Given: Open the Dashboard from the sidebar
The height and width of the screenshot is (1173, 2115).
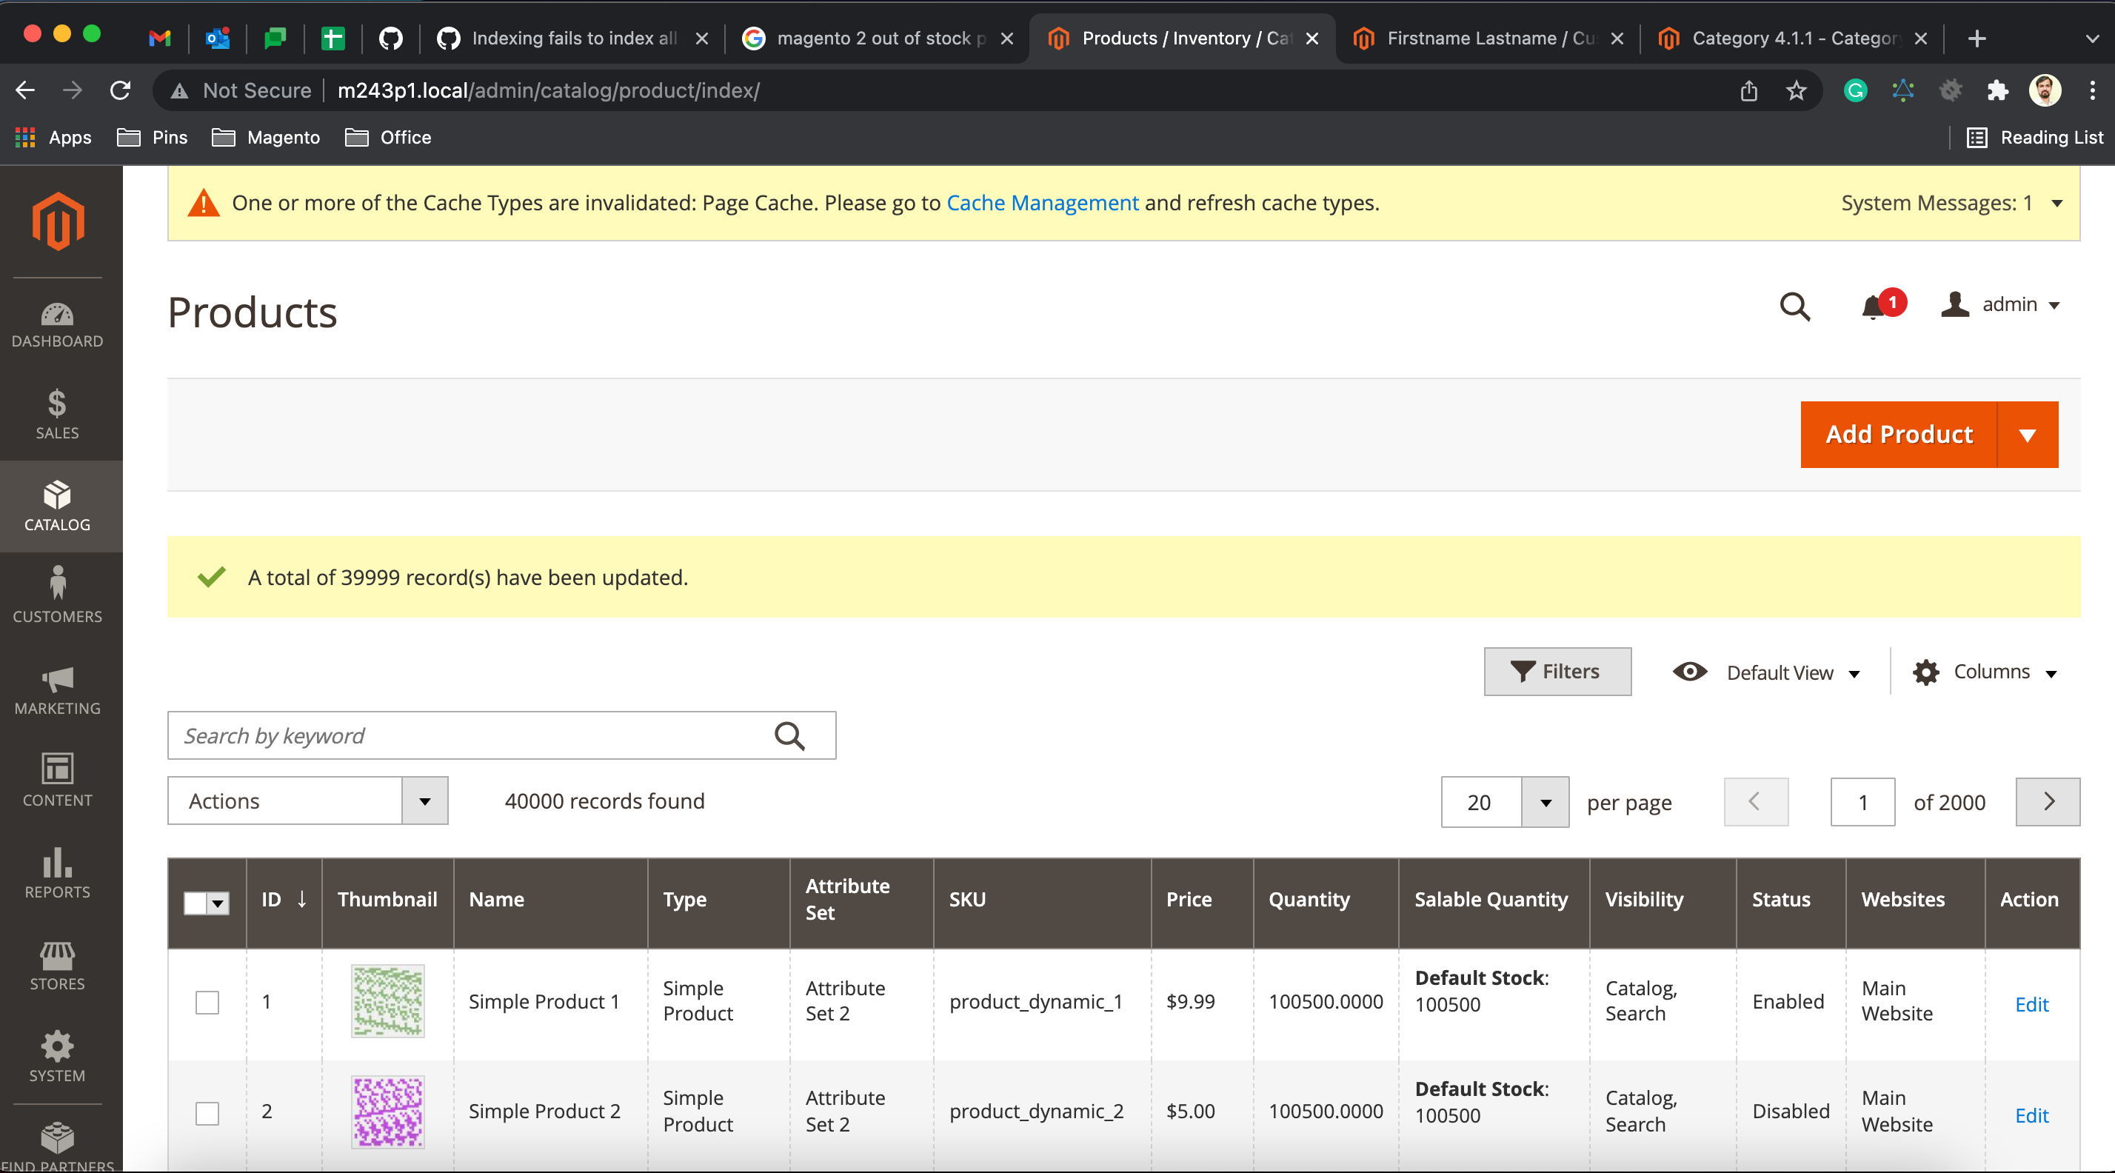Looking at the screenshot, I should (x=56, y=325).
